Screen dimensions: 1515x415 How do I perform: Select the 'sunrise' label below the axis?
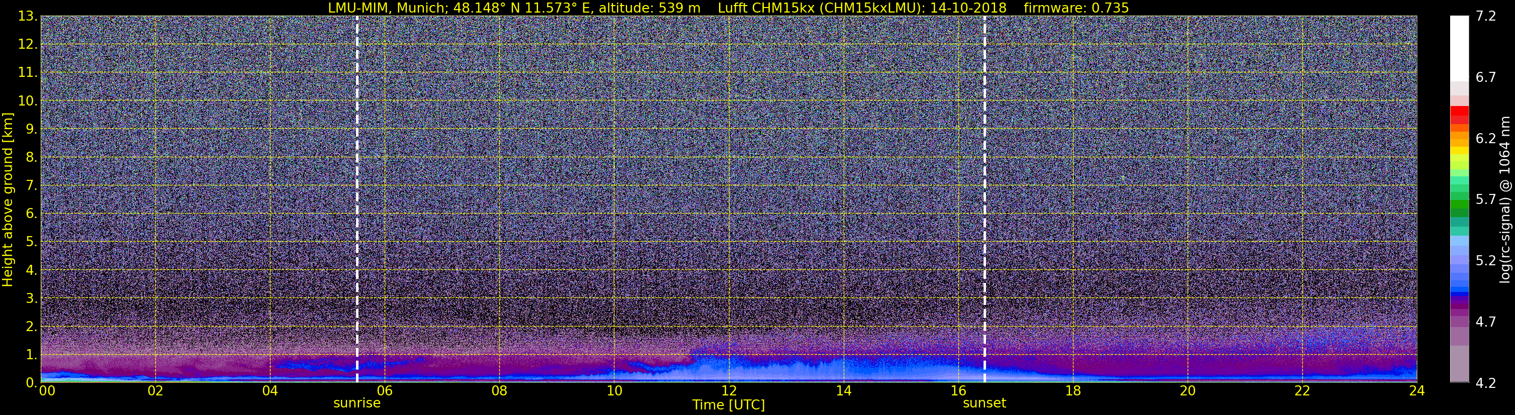(357, 403)
